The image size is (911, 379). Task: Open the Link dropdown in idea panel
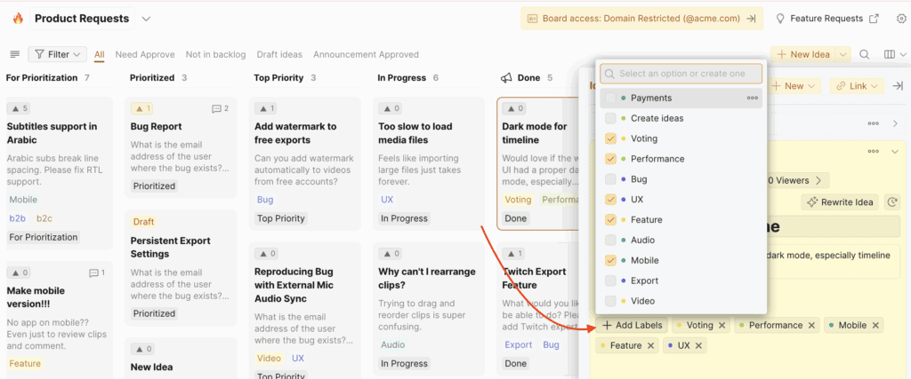[858, 86]
